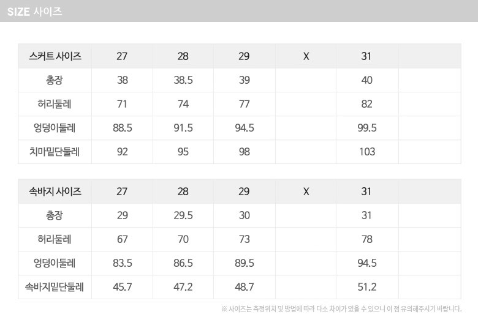Select the 스커트 사이즈 table header cell
478x328 pixels.
pyautogui.click(x=55, y=56)
